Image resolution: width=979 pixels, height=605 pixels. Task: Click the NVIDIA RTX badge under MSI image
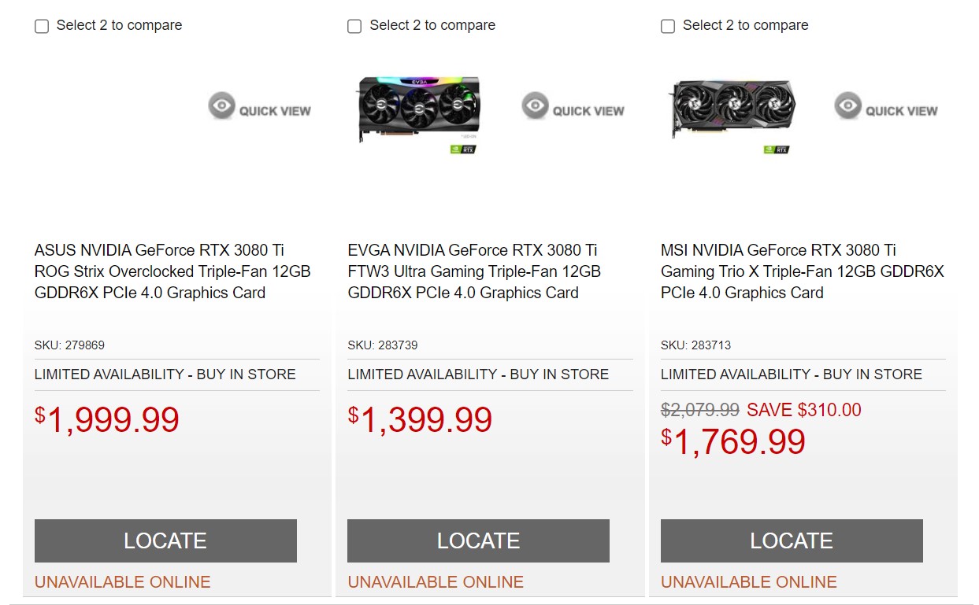point(776,149)
